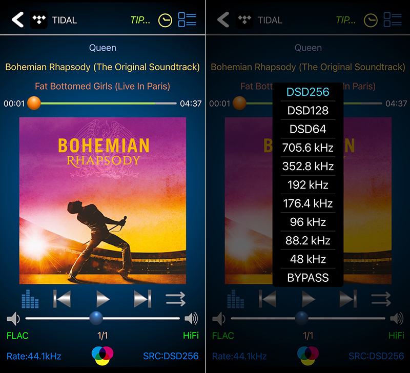Skip to previous track on left screen
Image resolution: width=410 pixels, height=373 pixels.
[62, 299]
